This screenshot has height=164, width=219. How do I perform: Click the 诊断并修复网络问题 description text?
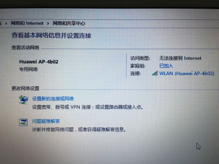point(79,129)
